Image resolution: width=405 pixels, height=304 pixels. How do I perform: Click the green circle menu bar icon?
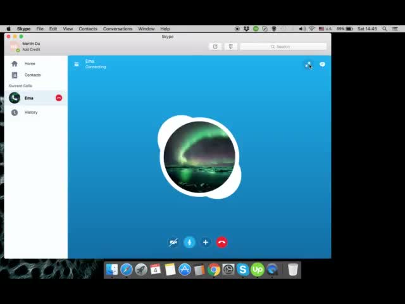[256, 28]
